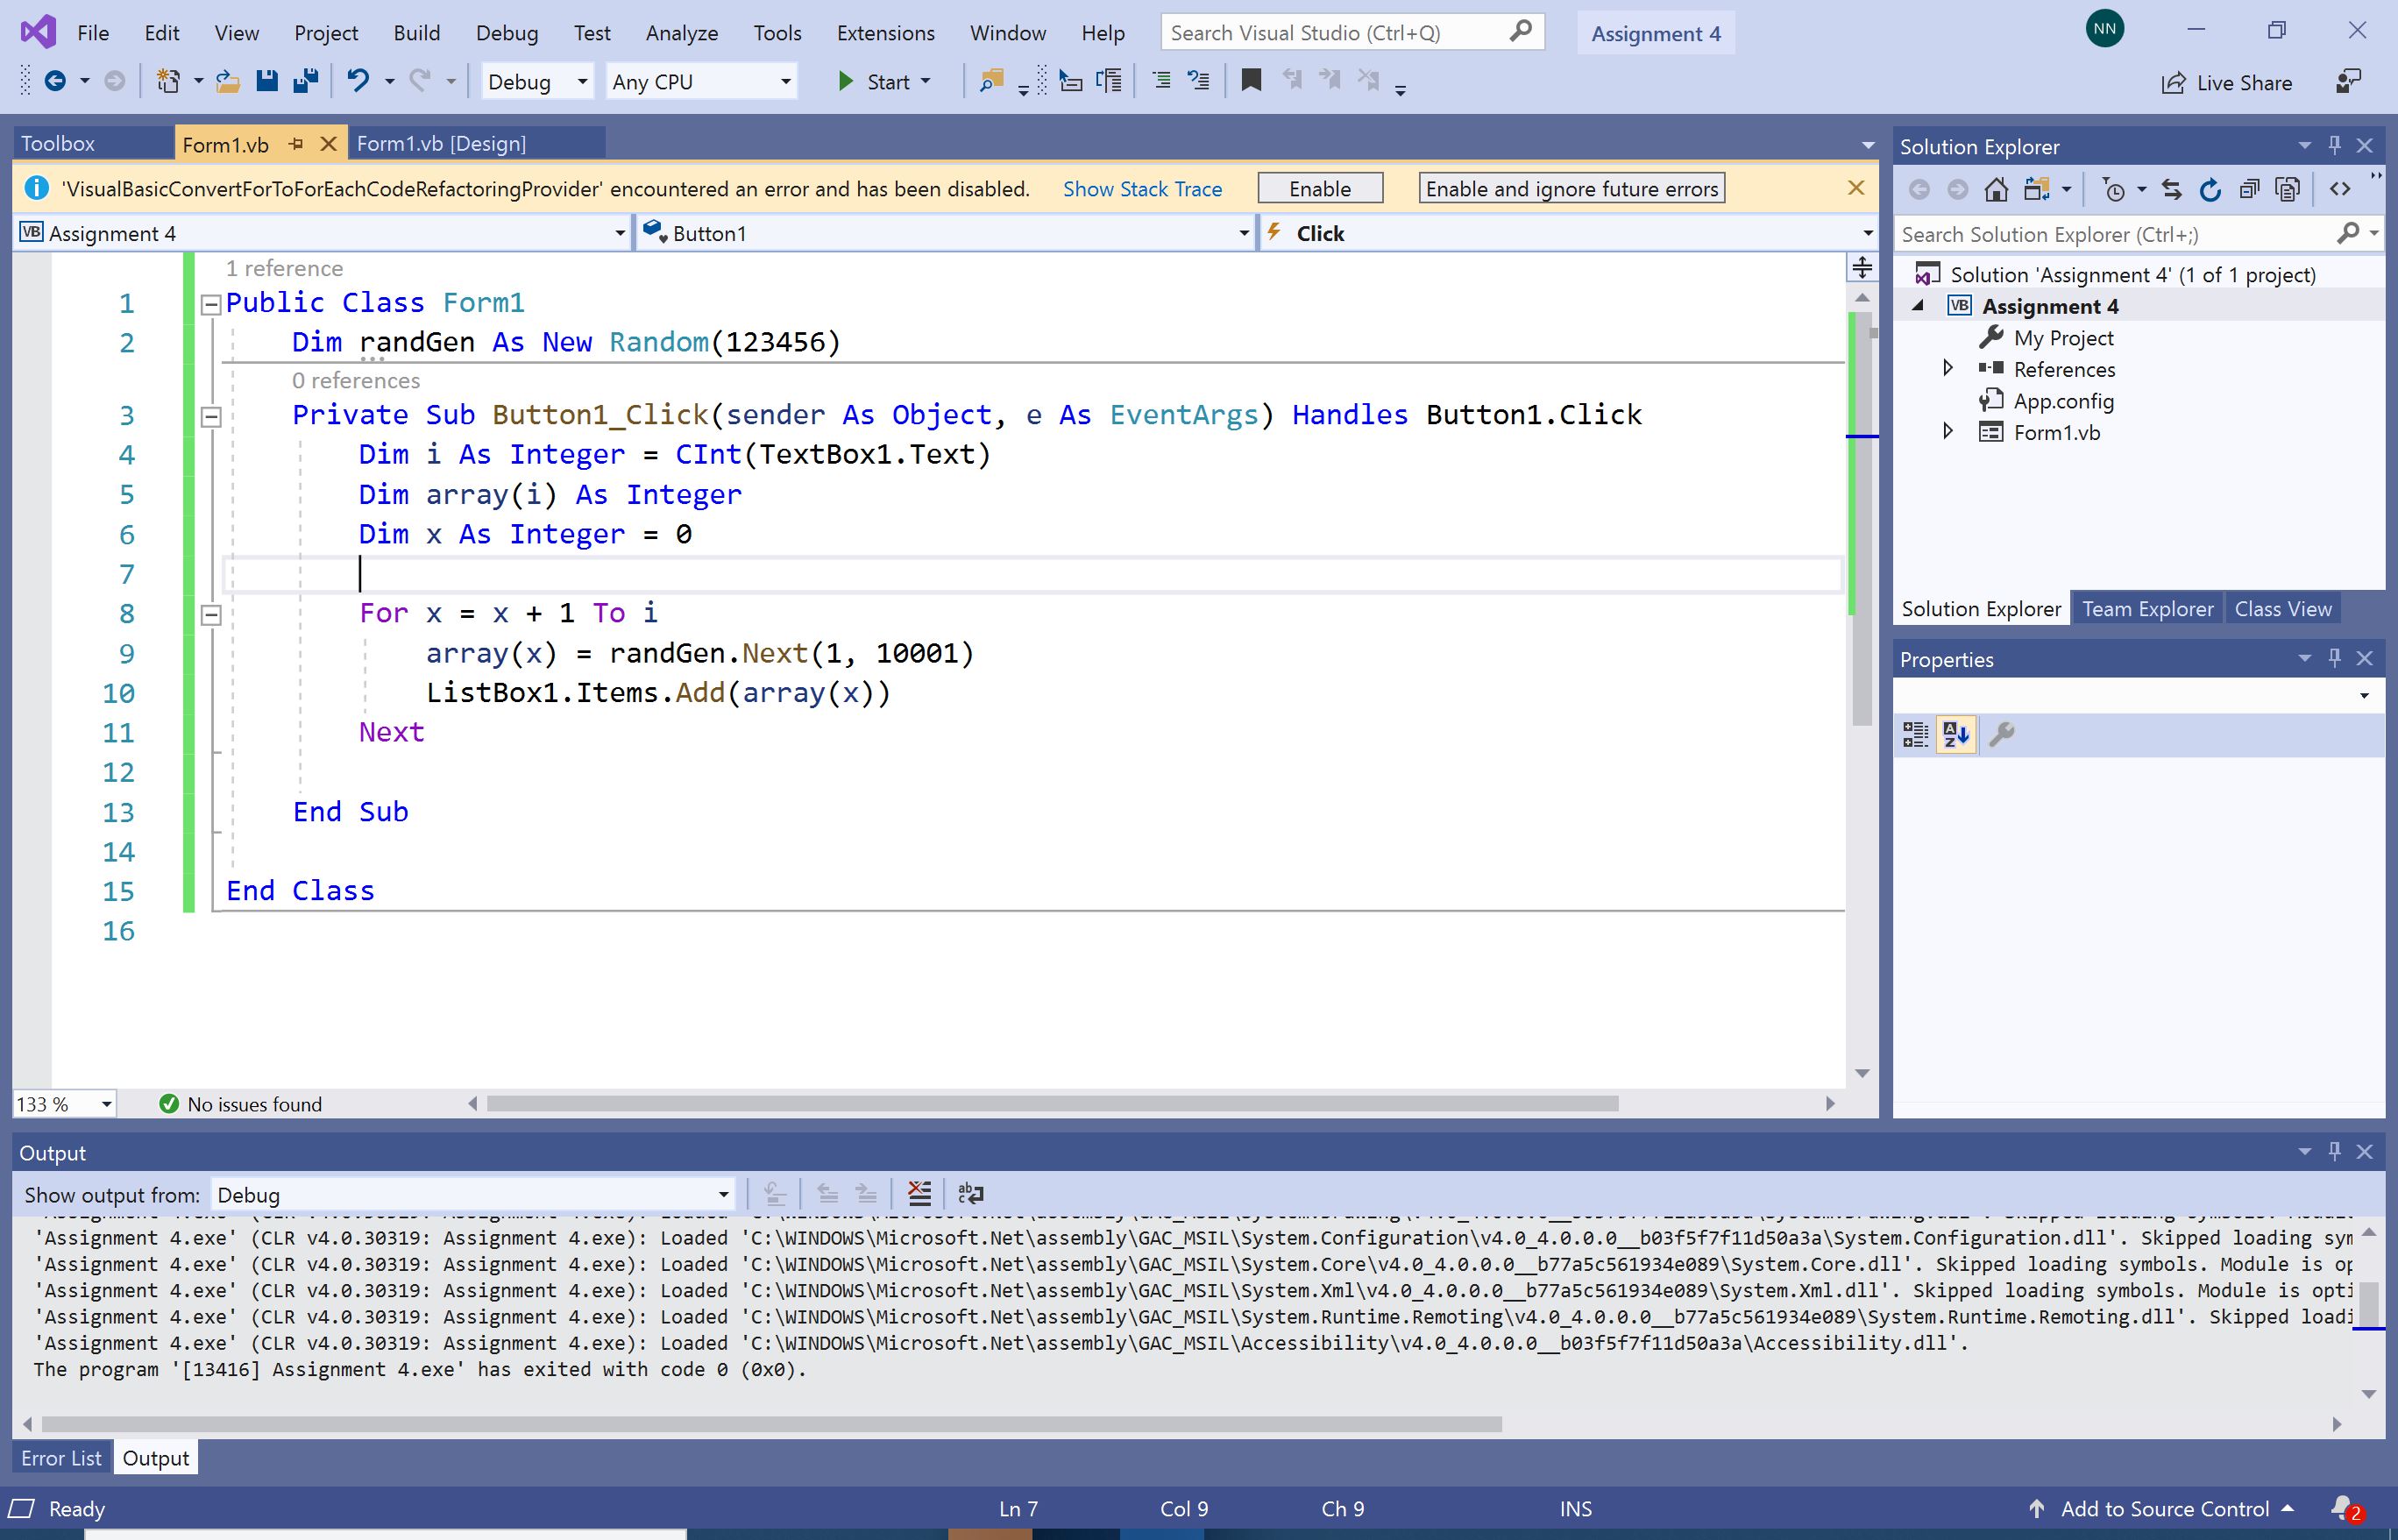Collapse the Button1_Click sub outline
Image resolution: width=2398 pixels, height=1540 pixels.
tap(211, 416)
